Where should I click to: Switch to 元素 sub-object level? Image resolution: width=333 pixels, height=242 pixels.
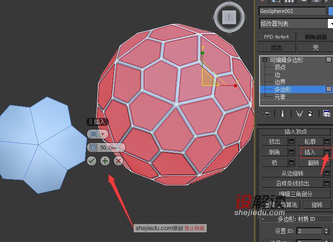280,97
